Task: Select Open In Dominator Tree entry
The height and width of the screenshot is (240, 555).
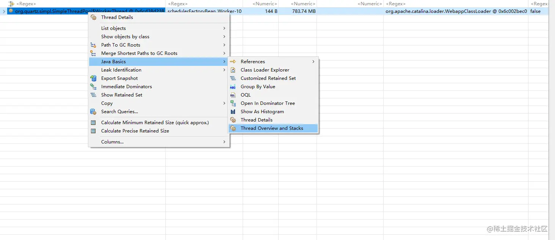Action: [x=273, y=103]
